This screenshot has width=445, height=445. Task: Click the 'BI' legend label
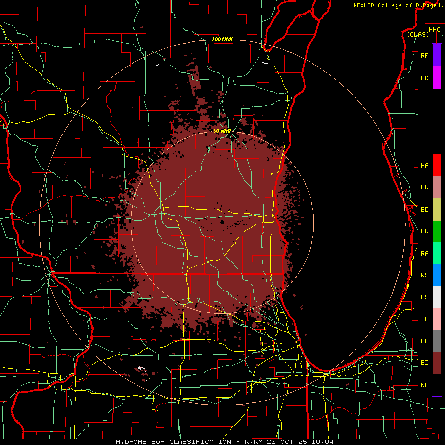(x=424, y=363)
